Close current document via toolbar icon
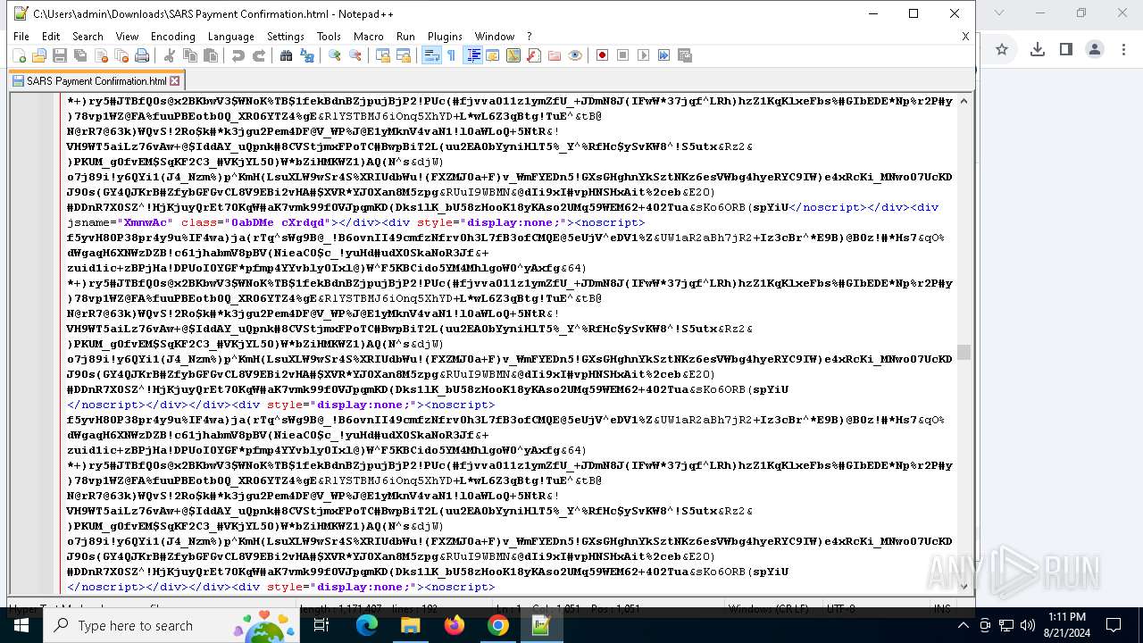 click(x=101, y=55)
